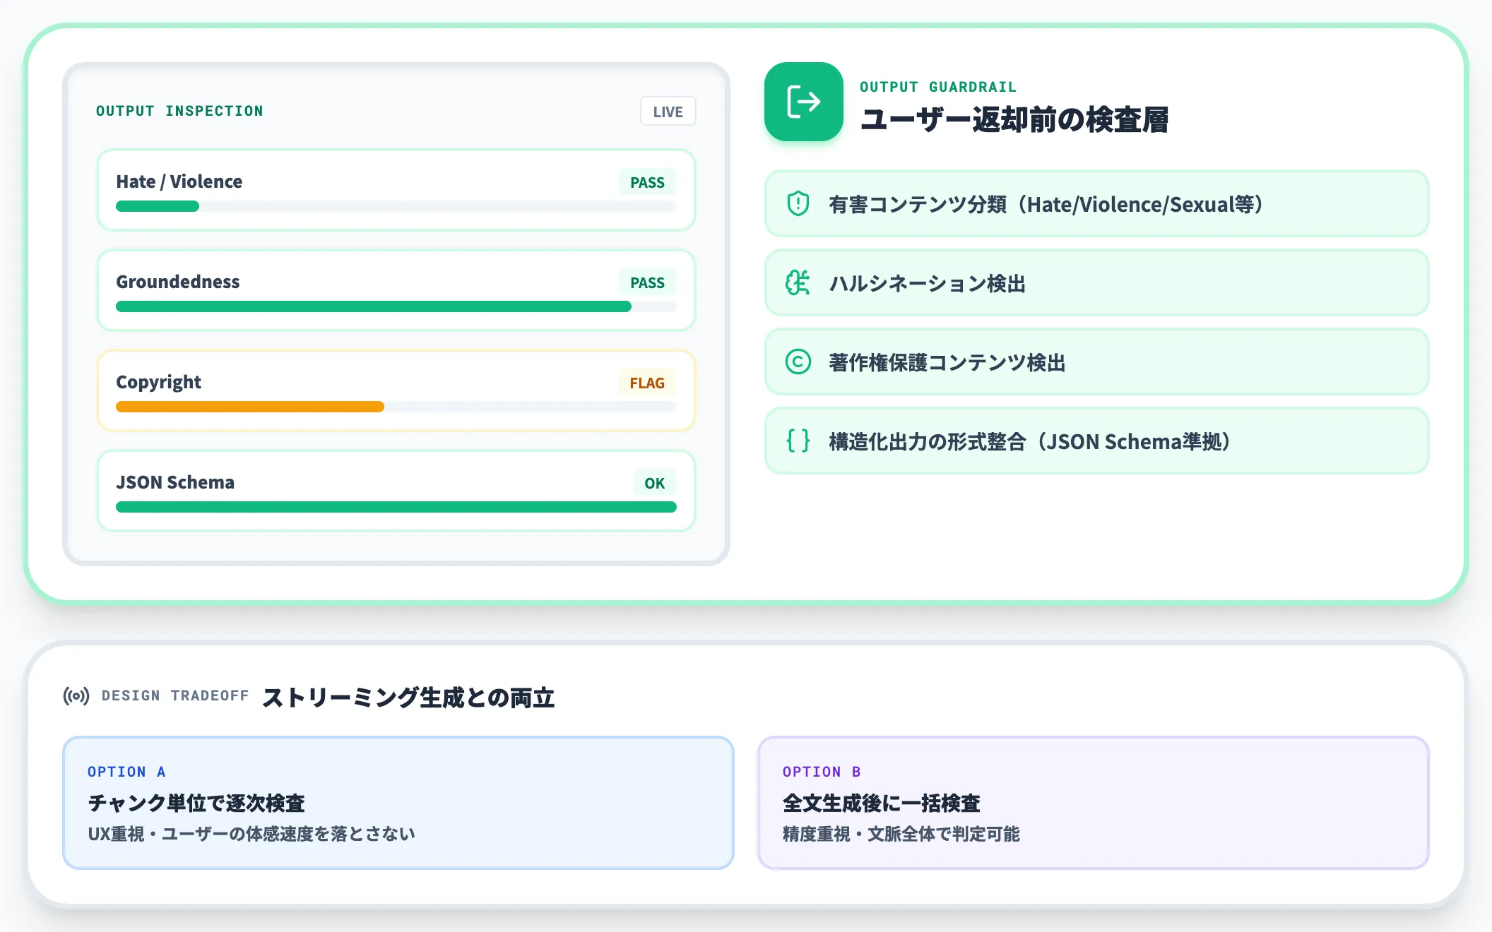The height and width of the screenshot is (932, 1492).
Task: Select the OPTION B card 全文生成後に一括検査
Action: click(1094, 803)
